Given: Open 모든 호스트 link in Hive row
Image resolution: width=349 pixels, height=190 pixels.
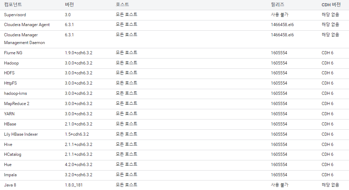Looking at the screenshot, I should [x=126, y=144].
